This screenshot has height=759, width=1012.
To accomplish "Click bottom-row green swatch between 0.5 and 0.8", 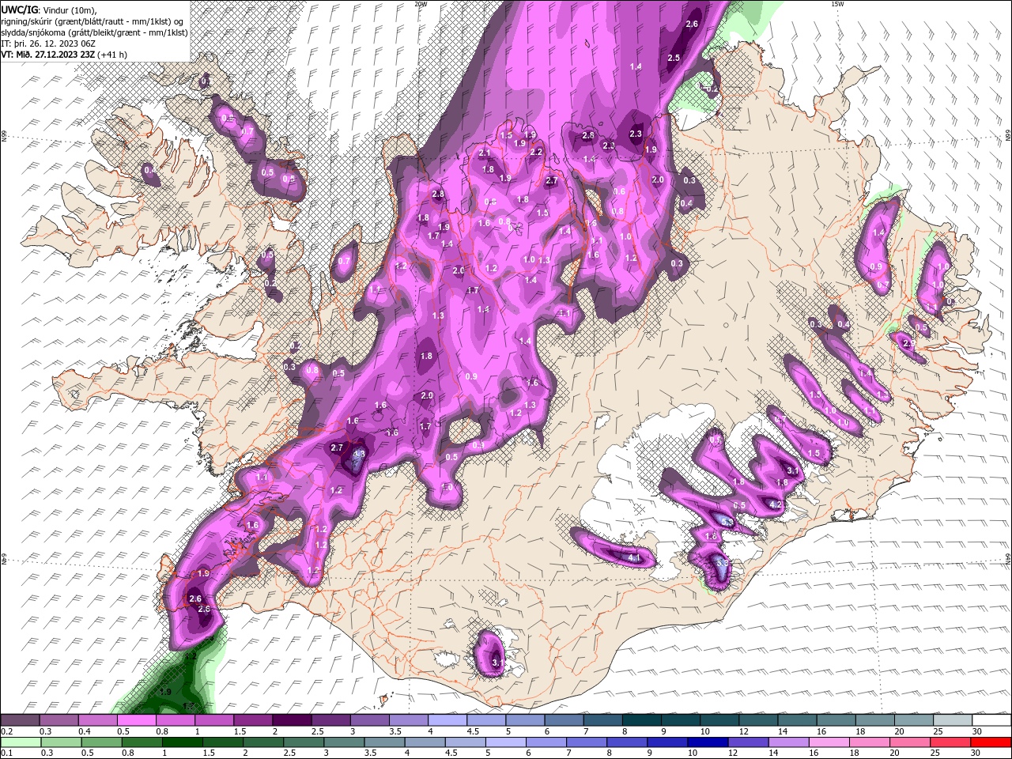I will point(103,742).
